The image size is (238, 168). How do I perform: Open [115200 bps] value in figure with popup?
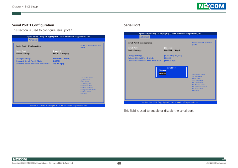(170, 60)
